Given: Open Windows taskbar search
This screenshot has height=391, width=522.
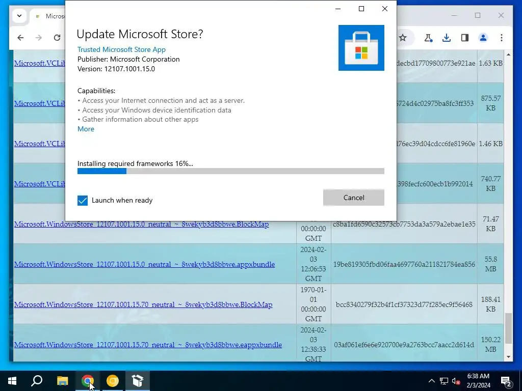Looking at the screenshot, I should 37,381.
